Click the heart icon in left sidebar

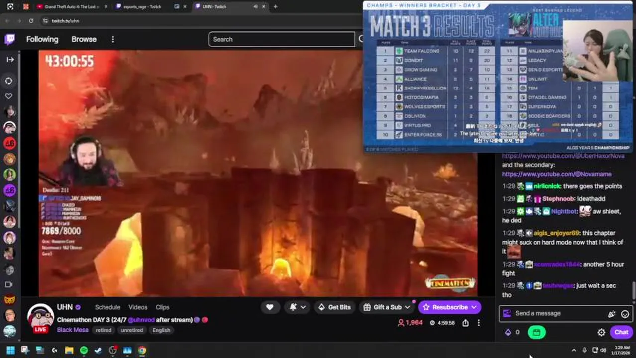click(9, 96)
